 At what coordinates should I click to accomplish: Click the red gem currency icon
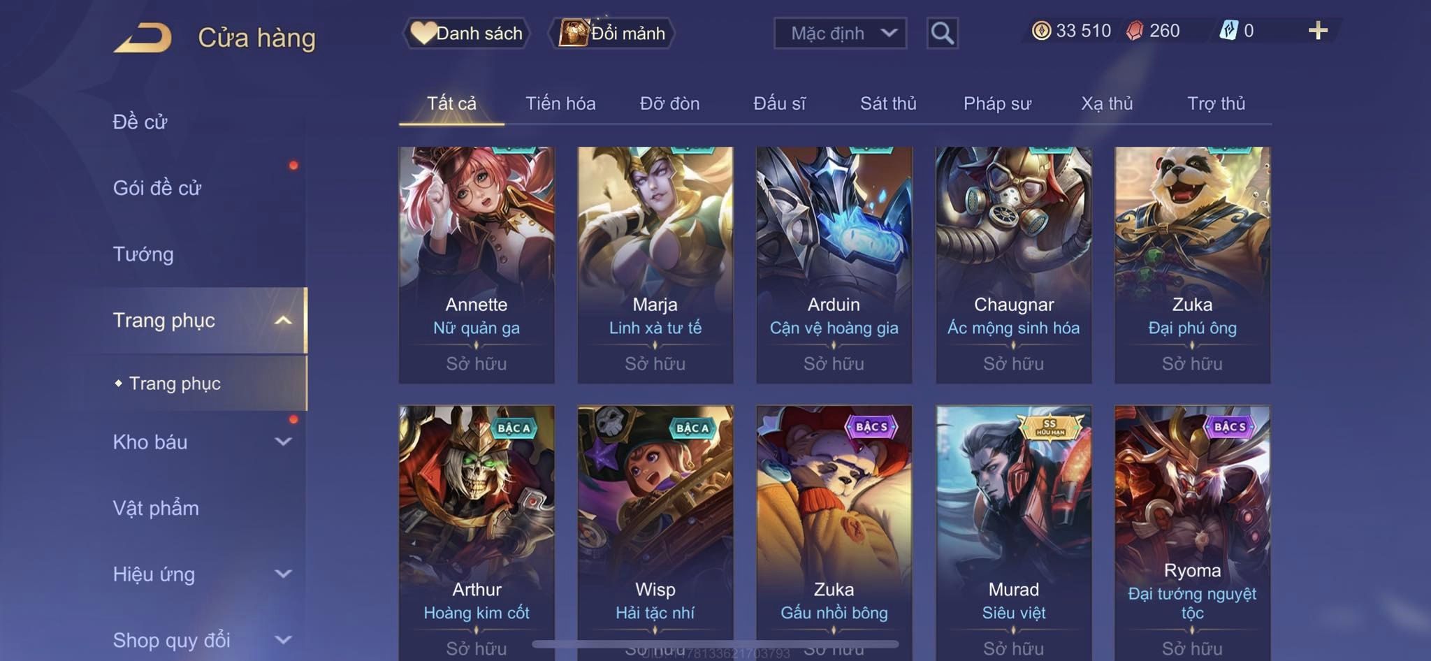point(1135,31)
